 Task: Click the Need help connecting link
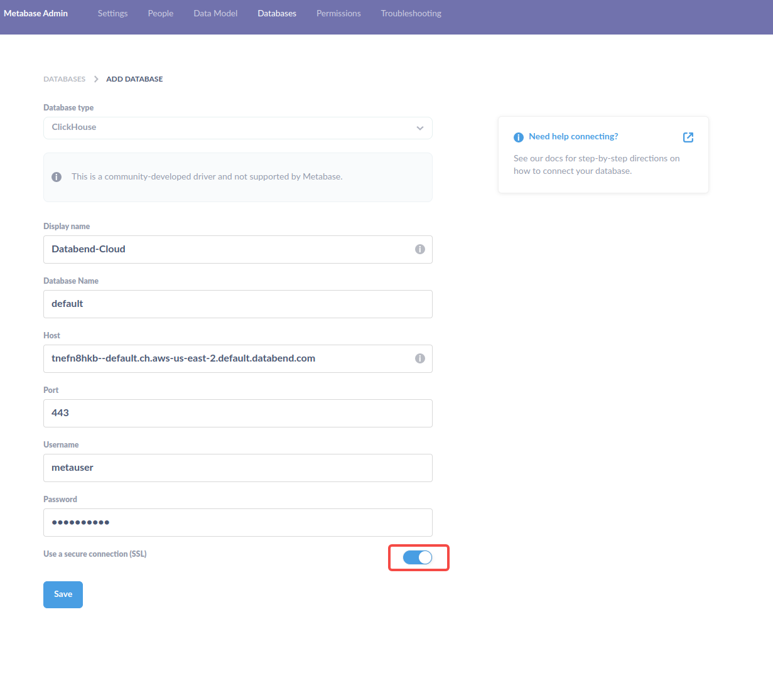[573, 136]
